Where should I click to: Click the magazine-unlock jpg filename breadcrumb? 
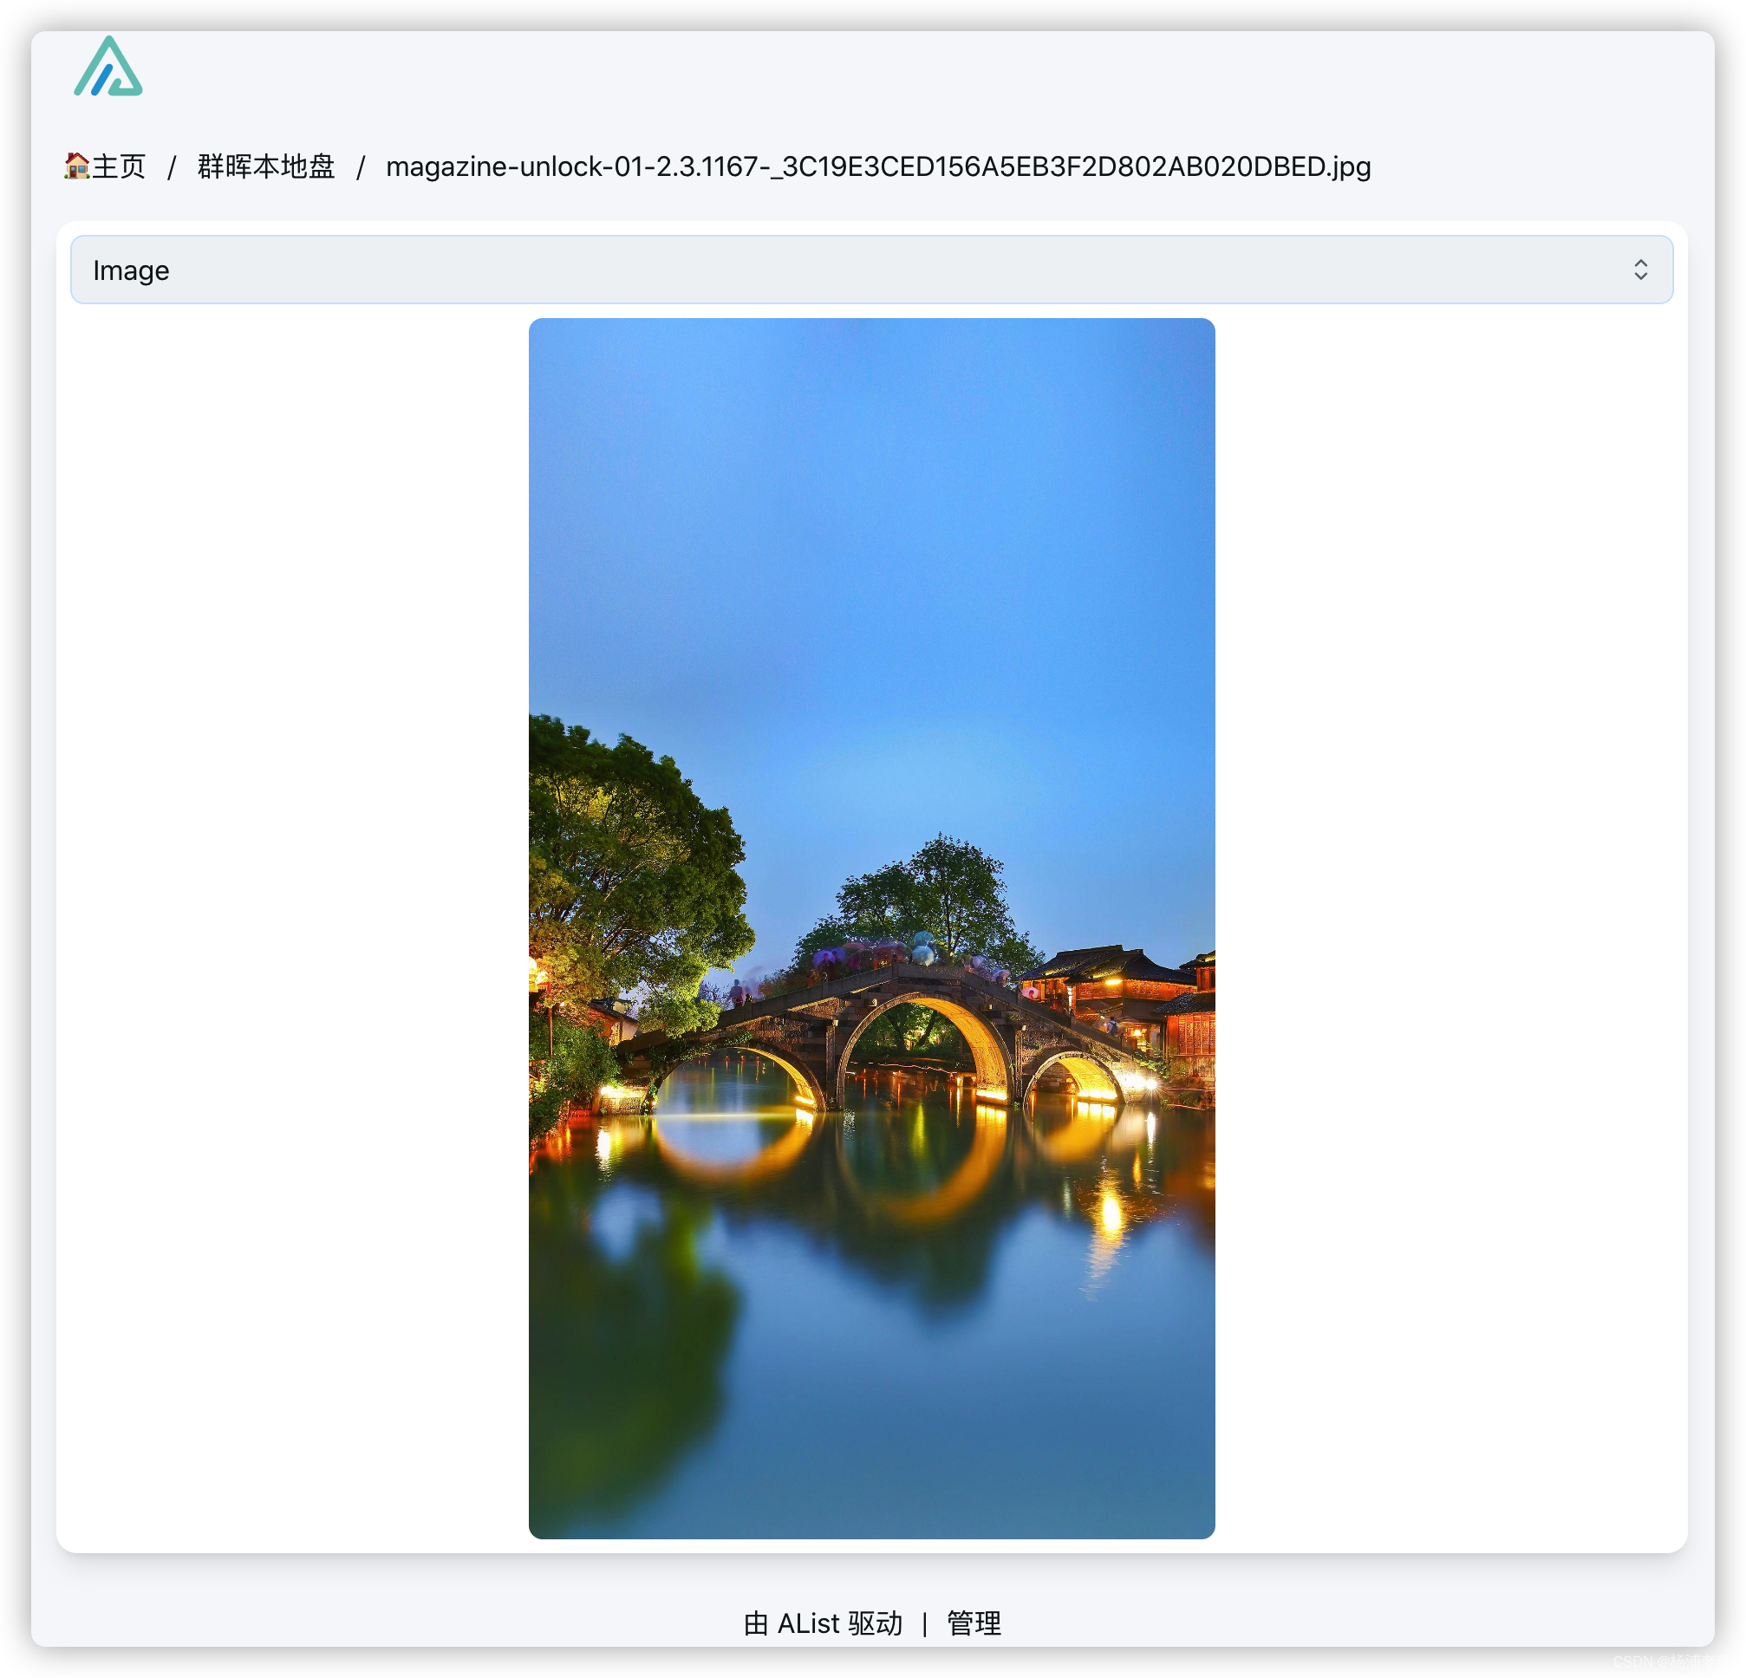pos(877,166)
